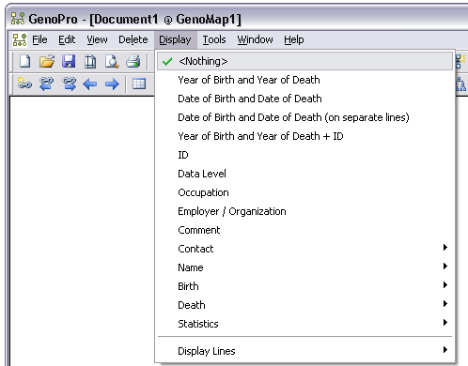Open the Help menu
The width and height of the screenshot is (468, 366).
click(294, 39)
